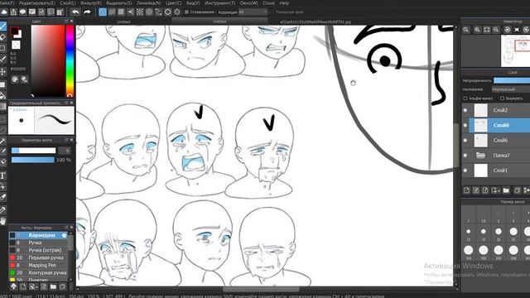Fit canvas to window in Navigator
Viewport: 530px width, 298px height.
(486, 30)
